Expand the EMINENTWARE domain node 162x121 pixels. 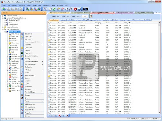click(5, 20)
